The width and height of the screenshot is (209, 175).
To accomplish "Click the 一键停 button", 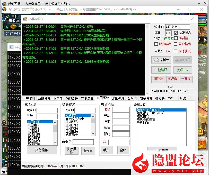I will [186, 80].
